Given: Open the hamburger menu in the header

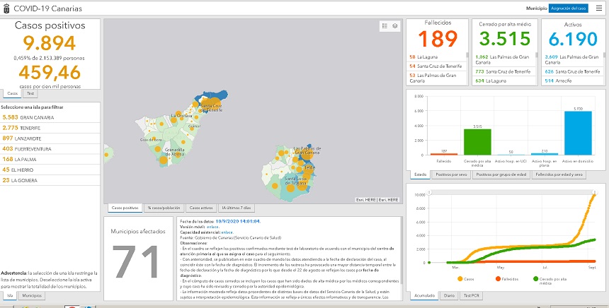Looking at the screenshot, I should (599, 8).
